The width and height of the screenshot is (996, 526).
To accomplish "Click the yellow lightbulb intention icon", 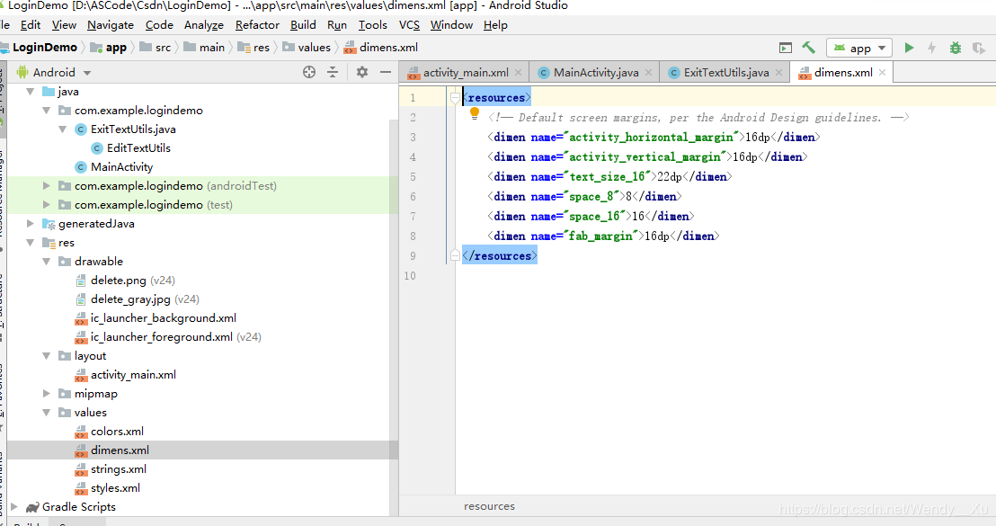I will [475, 113].
